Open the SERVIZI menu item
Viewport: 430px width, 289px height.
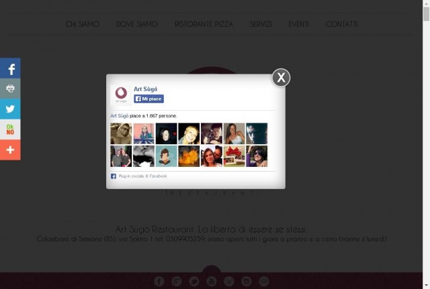click(261, 24)
